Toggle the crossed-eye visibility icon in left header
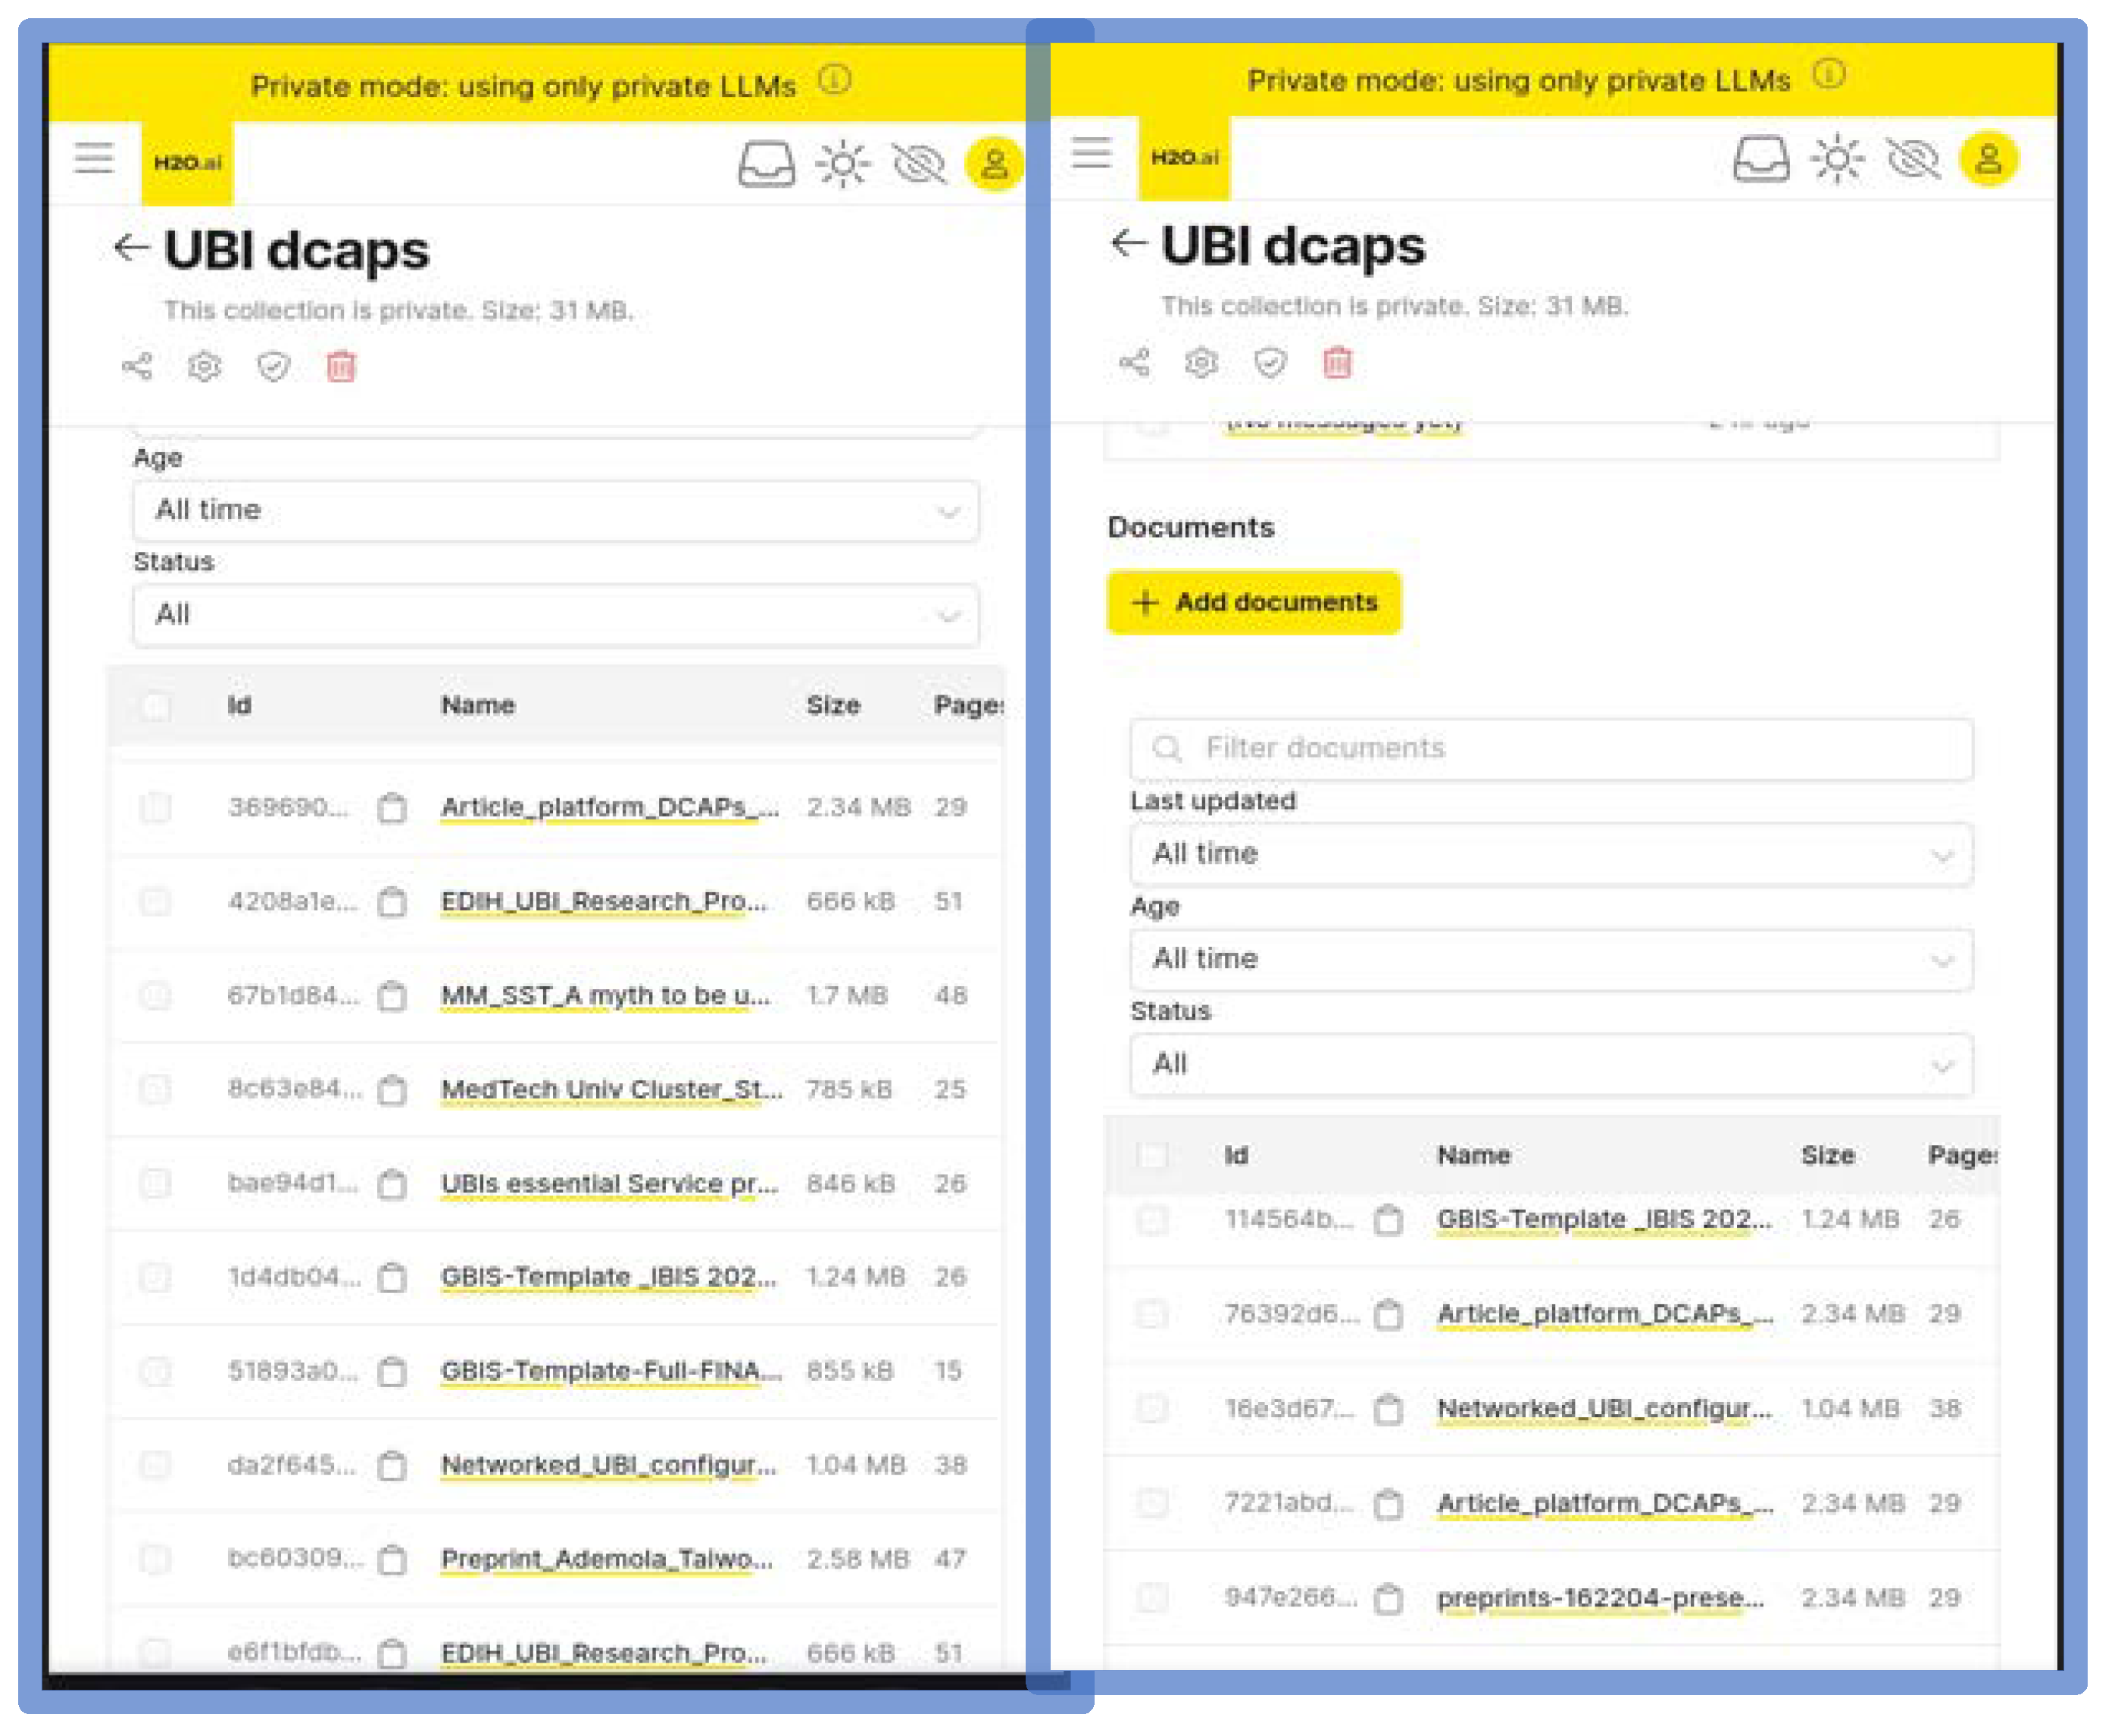Screen dimensions: 2118x1736 click(920, 164)
